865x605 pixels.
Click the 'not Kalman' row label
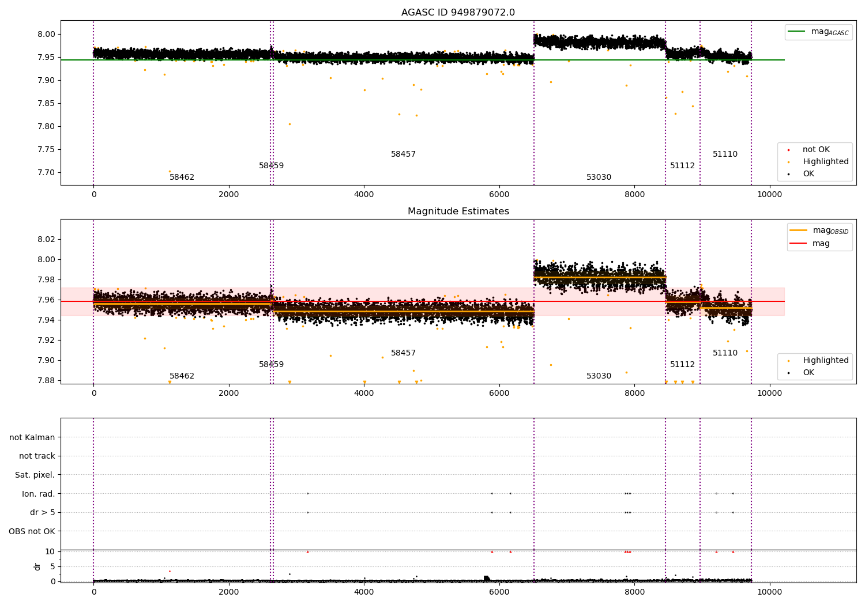[32, 437]
